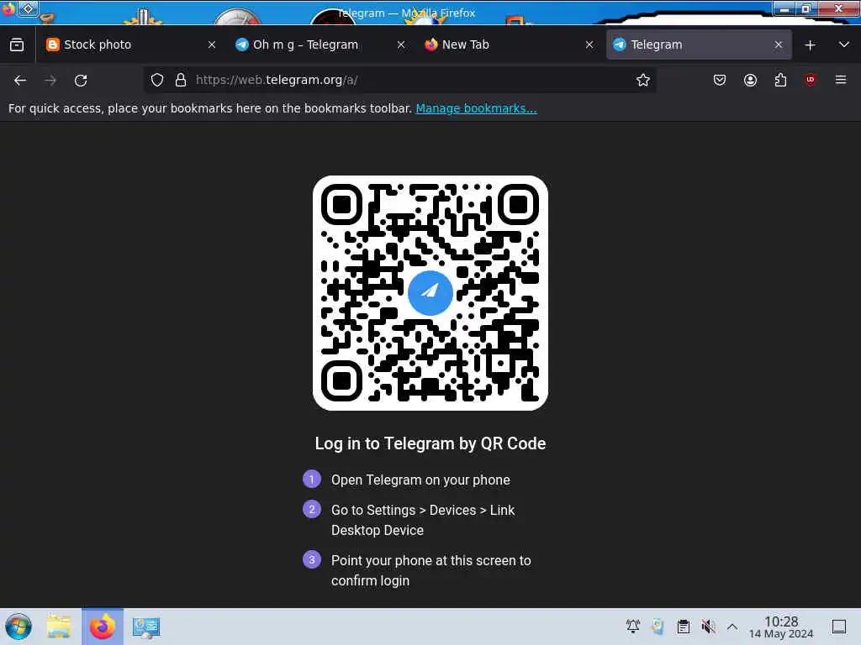Go back one page

tap(20, 80)
